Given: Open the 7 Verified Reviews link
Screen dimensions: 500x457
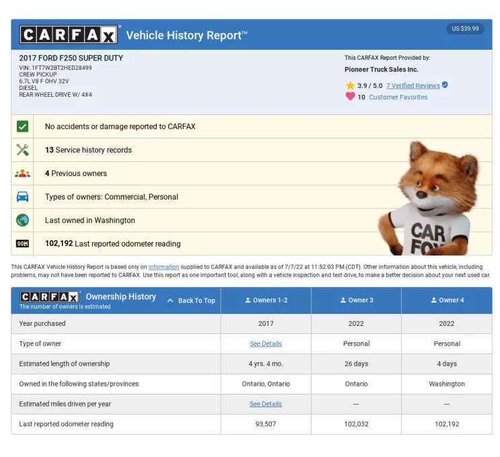Looking at the screenshot, I should [413, 86].
